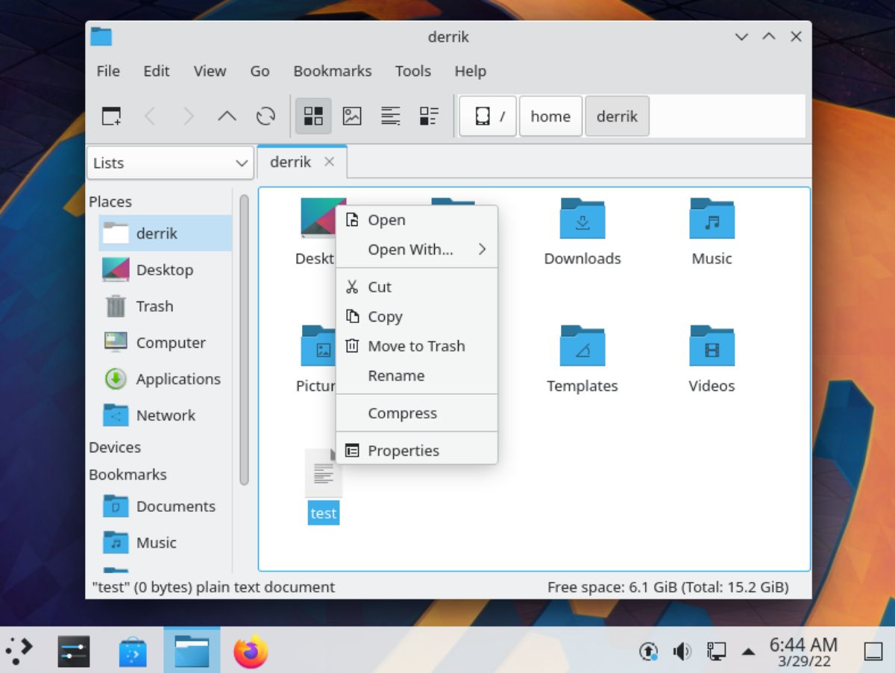This screenshot has height=673, width=895.
Task: Open the Lists panel dropdown
Action: 169,163
